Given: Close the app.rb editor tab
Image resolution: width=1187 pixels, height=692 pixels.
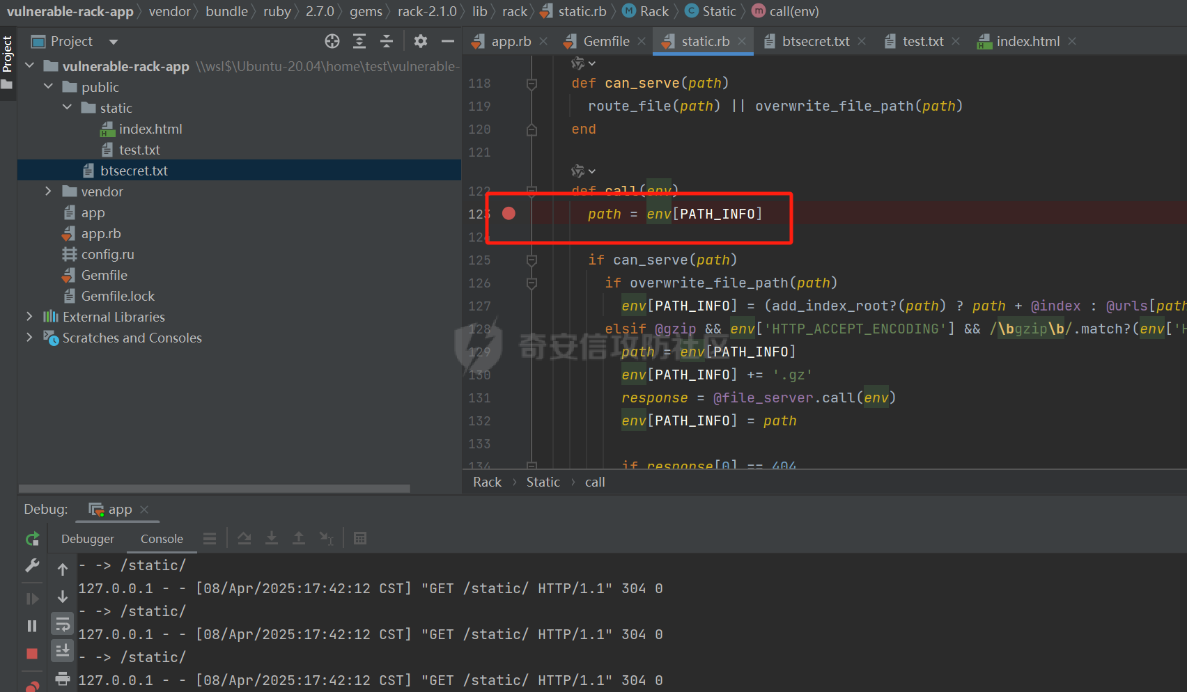Looking at the screenshot, I should click(x=543, y=42).
